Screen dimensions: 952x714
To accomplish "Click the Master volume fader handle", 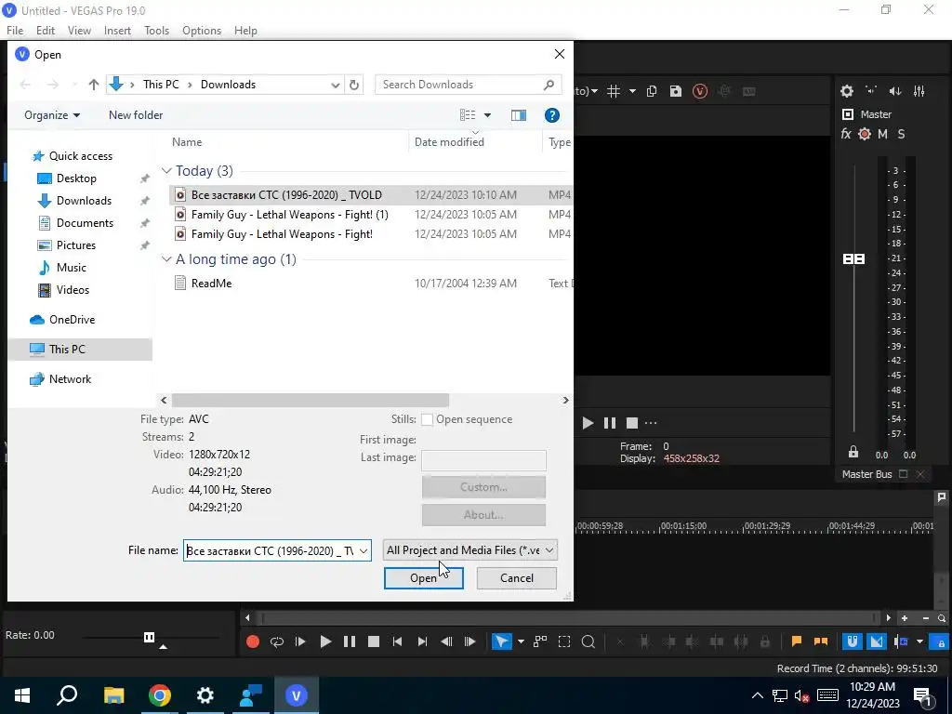I will [854, 259].
